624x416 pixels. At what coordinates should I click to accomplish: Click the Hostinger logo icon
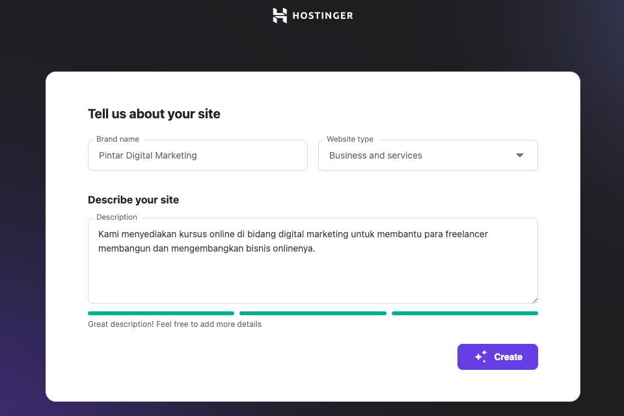(x=279, y=15)
